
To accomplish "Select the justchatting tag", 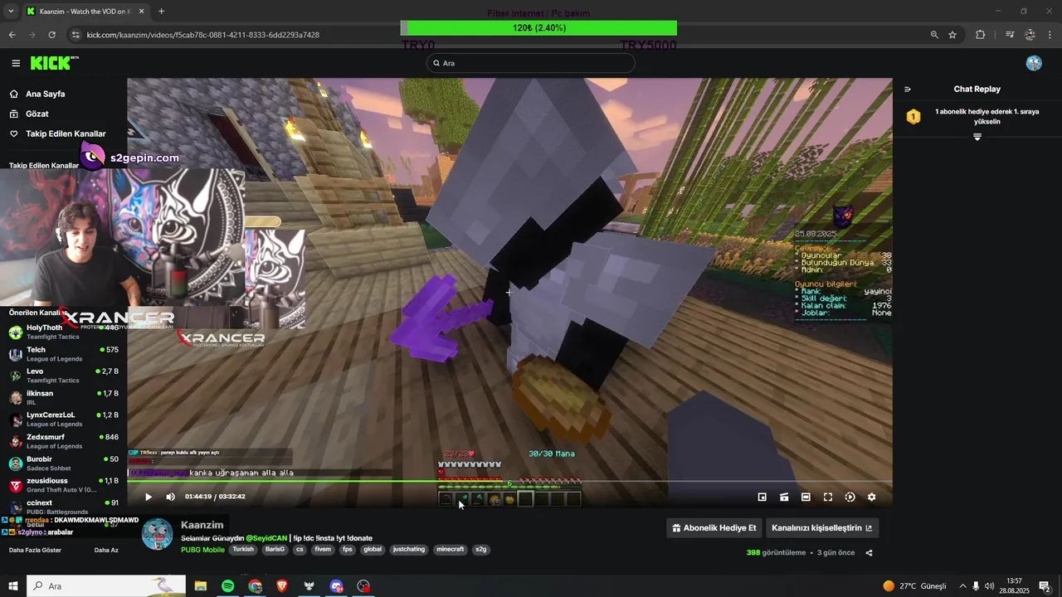I will [x=408, y=549].
